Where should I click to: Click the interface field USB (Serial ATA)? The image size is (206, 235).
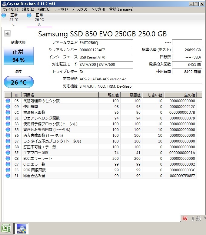point(106,57)
